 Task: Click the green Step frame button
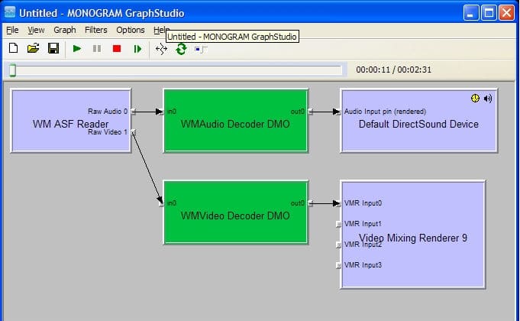pos(137,49)
